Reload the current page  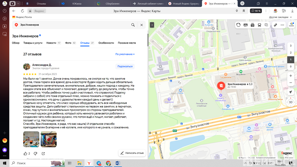tap(22, 11)
